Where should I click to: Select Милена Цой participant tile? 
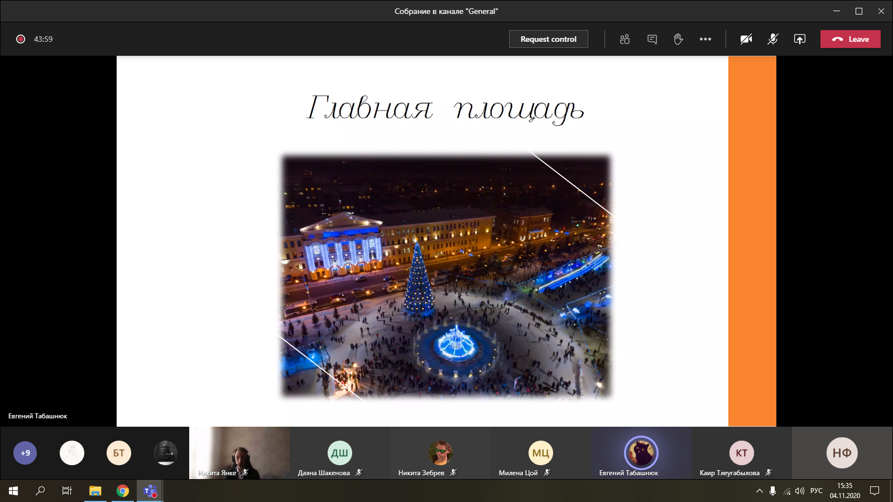(x=541, y=453)
